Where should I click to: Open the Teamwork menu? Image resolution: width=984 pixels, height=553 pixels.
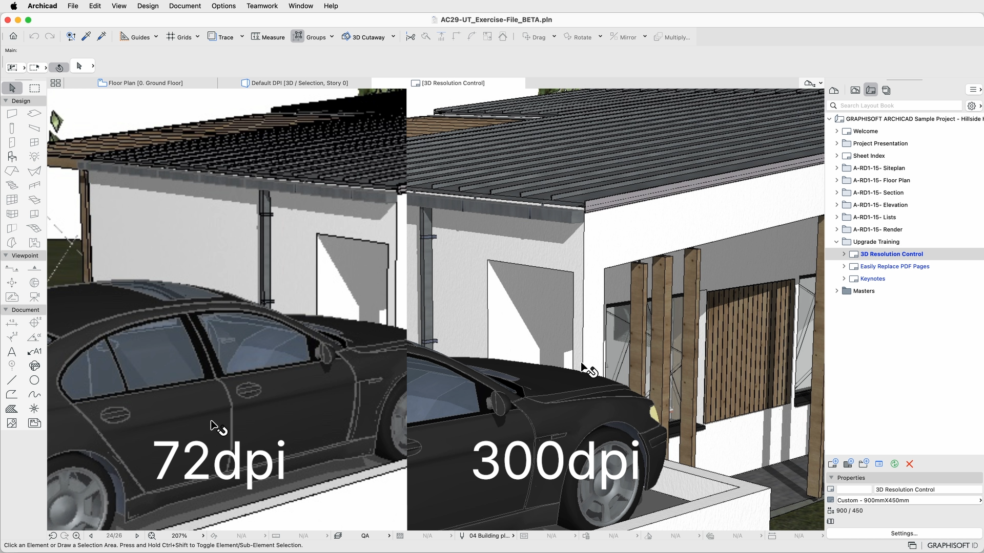pyautogui.click(x=262, y=6)
